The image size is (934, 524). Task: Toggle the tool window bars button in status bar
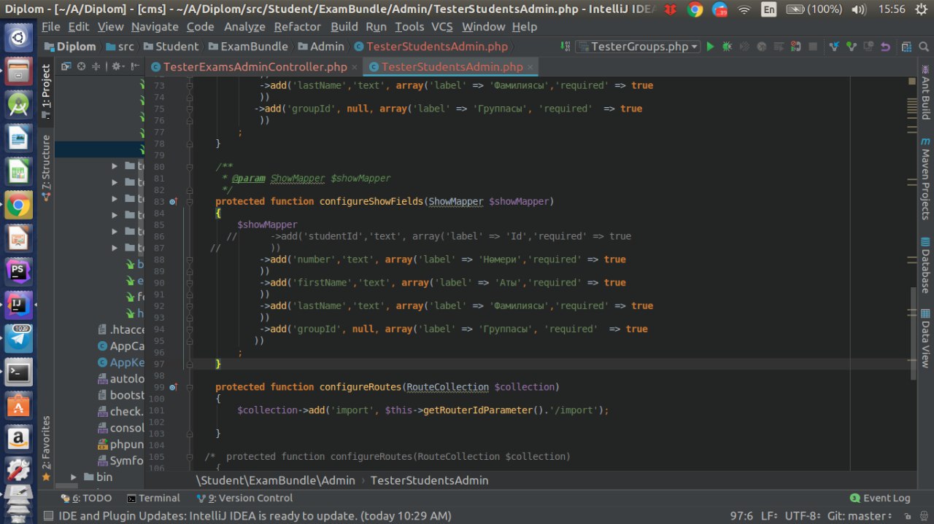point(48,516)
